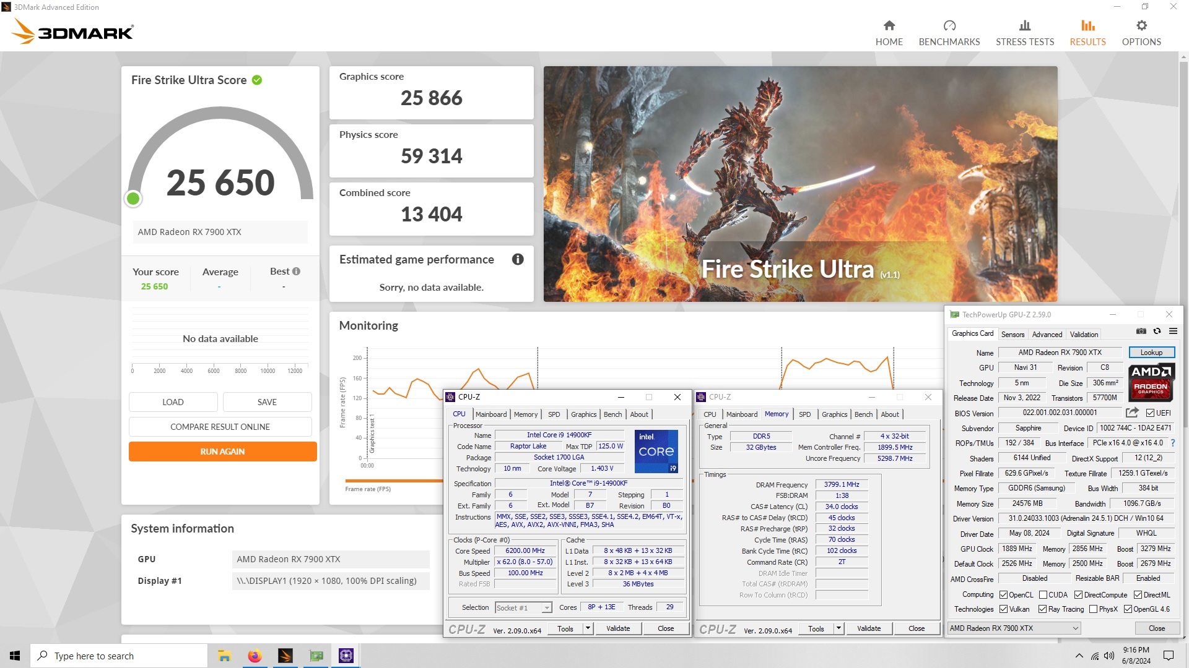Click the info icon beside Best score
Image resolution: width=1189 pixels, height=668 pixels.
point(296,272)
